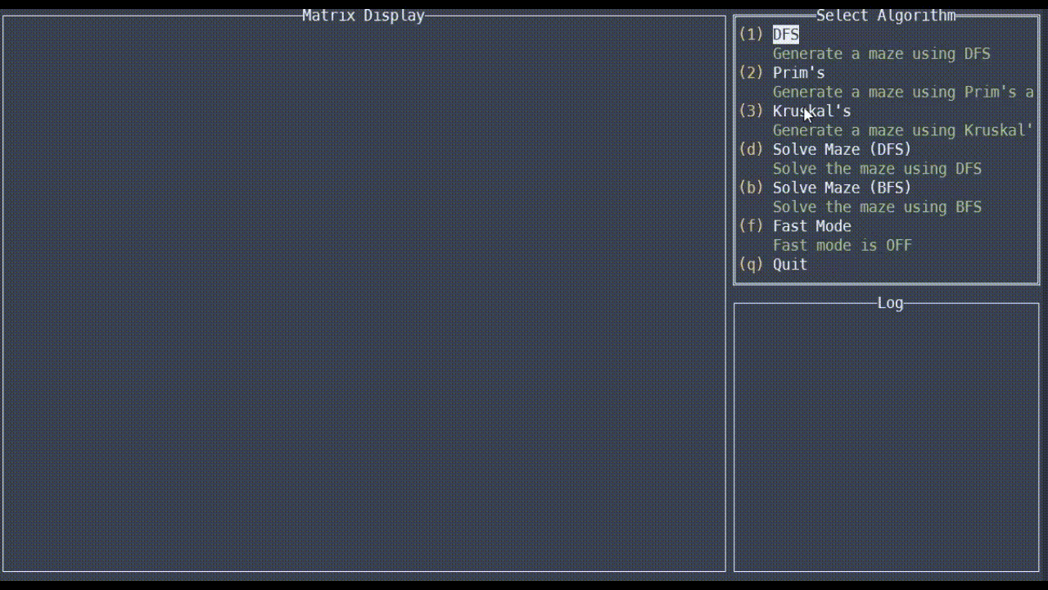This screenshot has width=1048, height=590.
Task: Select Kruskal's algorithm from the list
Action: tap(811, 111)
